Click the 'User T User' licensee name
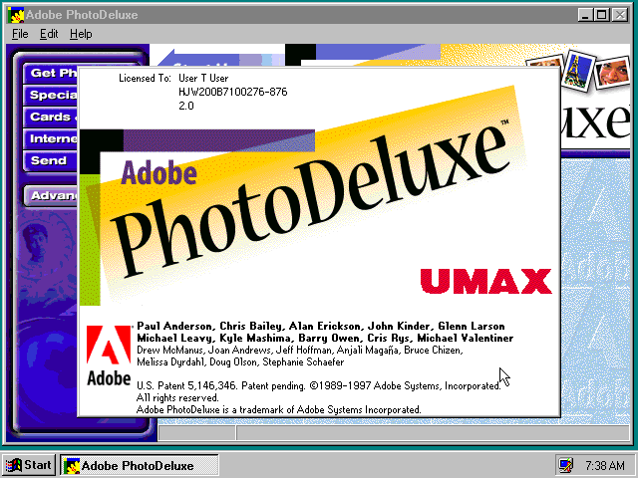Image resolution: width=638 pixels, height=478 pixels. coord(203,78)
